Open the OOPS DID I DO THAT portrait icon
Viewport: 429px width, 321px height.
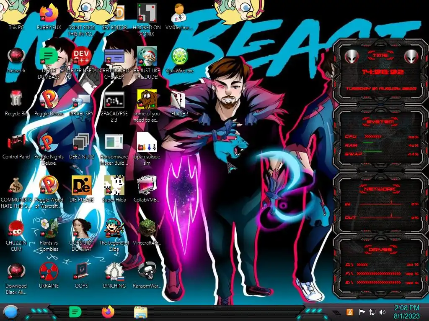82,235
